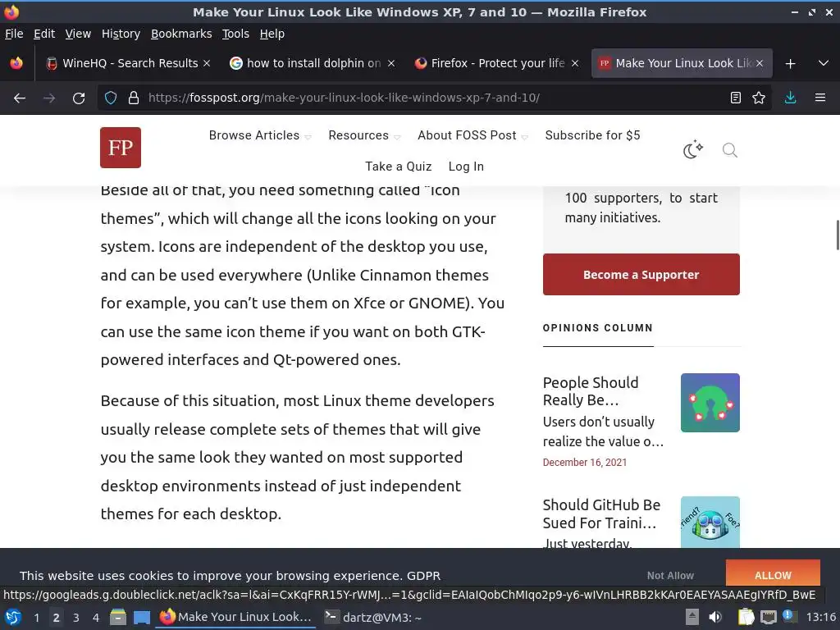
Task: Open the Edit menu
Action: [x=44, y=34]
